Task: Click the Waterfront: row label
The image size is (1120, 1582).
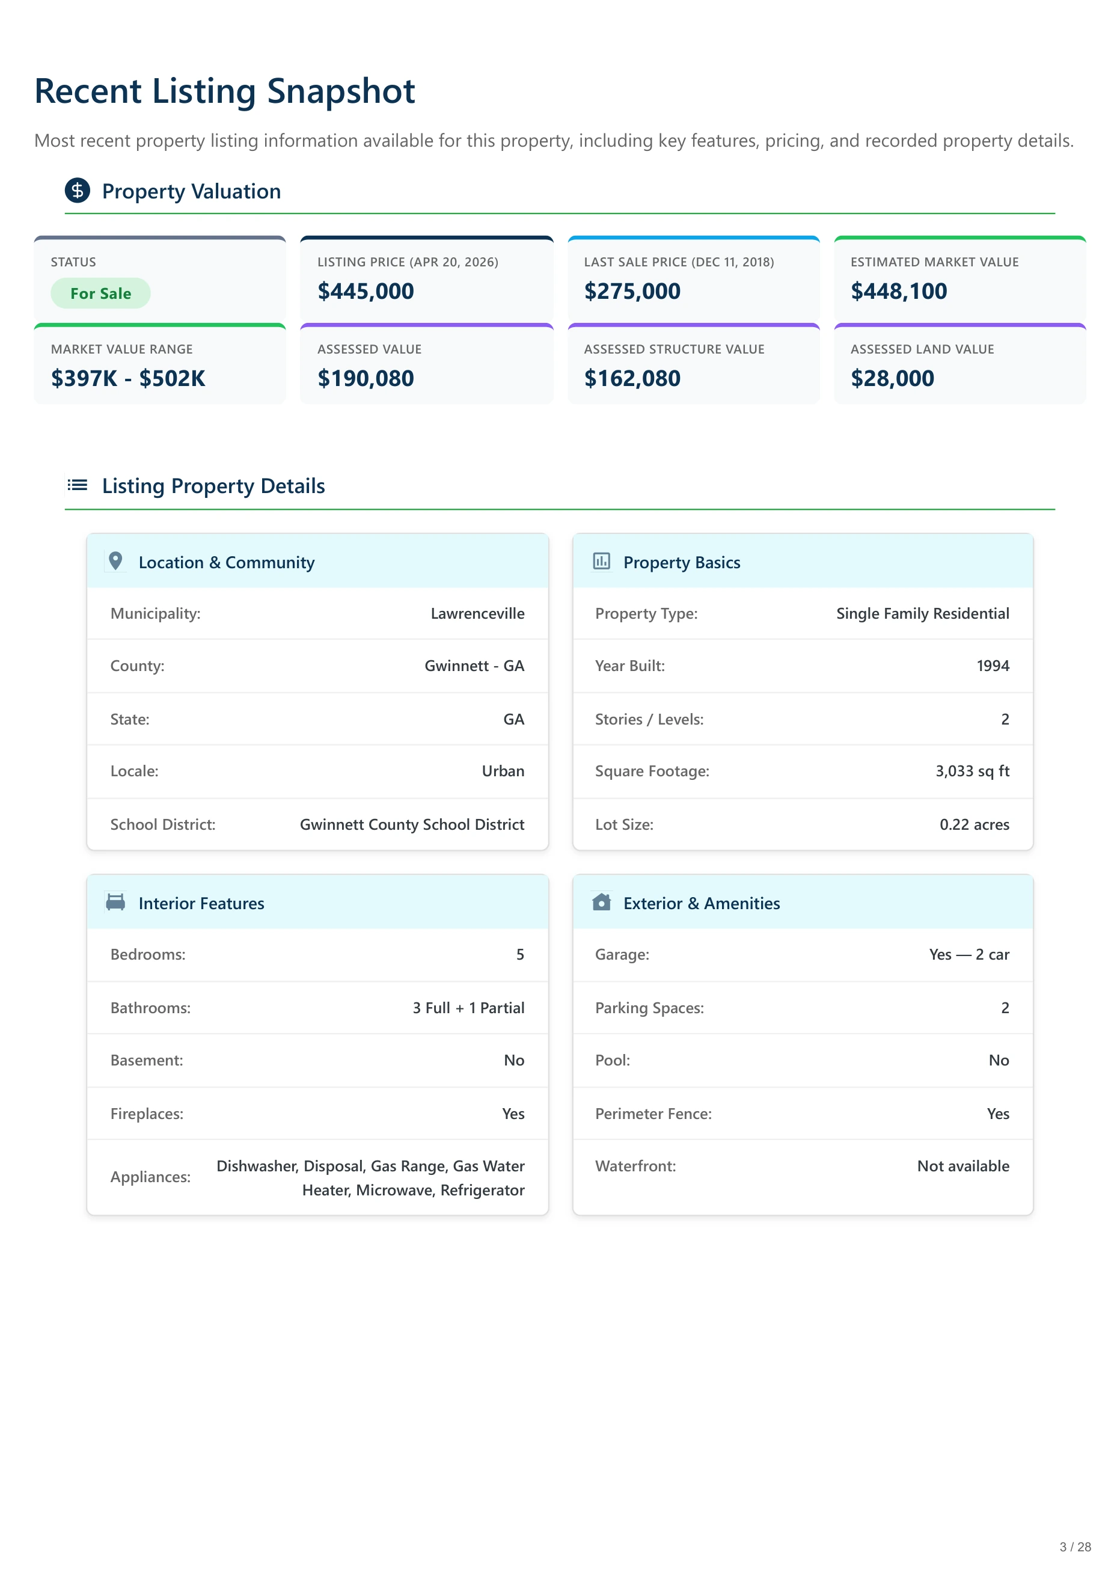Action: click(x=635, y=1166)
